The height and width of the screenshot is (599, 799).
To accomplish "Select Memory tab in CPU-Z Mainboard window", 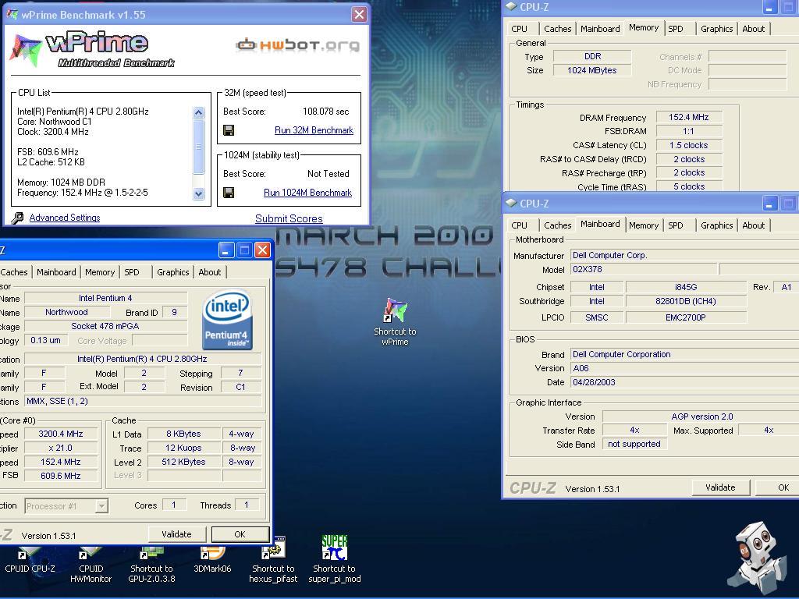I will point(644,225).
